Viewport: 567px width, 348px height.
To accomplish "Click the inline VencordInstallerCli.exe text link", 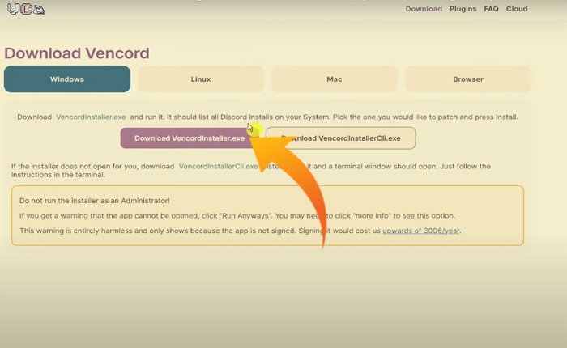I will pos(217,167).
